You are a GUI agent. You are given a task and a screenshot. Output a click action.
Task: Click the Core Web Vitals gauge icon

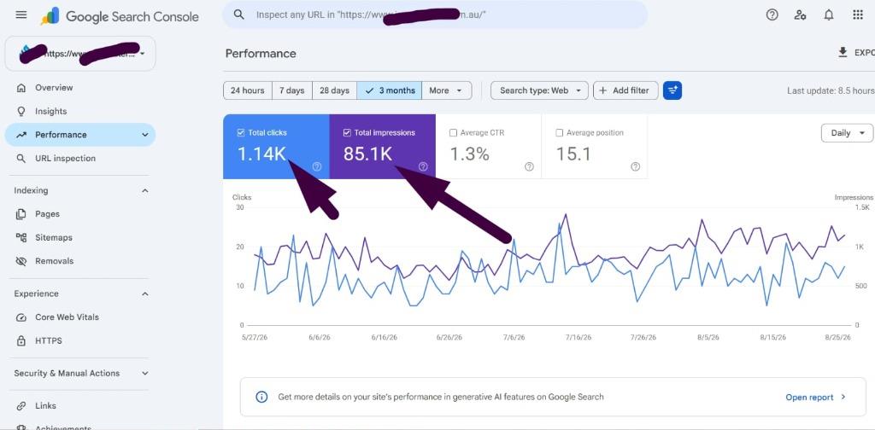(21, 317)
